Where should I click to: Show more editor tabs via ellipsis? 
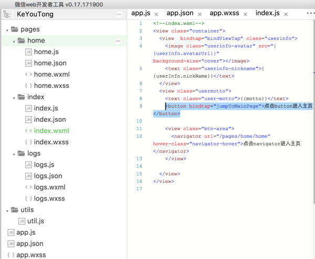(310, 13)
